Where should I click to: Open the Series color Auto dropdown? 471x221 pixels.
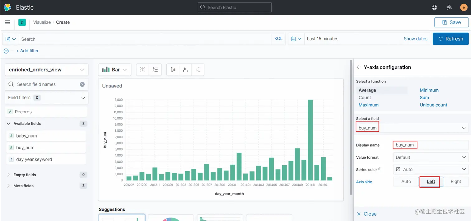coord(431,170)
